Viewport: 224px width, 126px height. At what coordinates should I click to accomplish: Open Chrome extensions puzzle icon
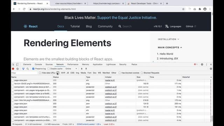pos(200,9)
